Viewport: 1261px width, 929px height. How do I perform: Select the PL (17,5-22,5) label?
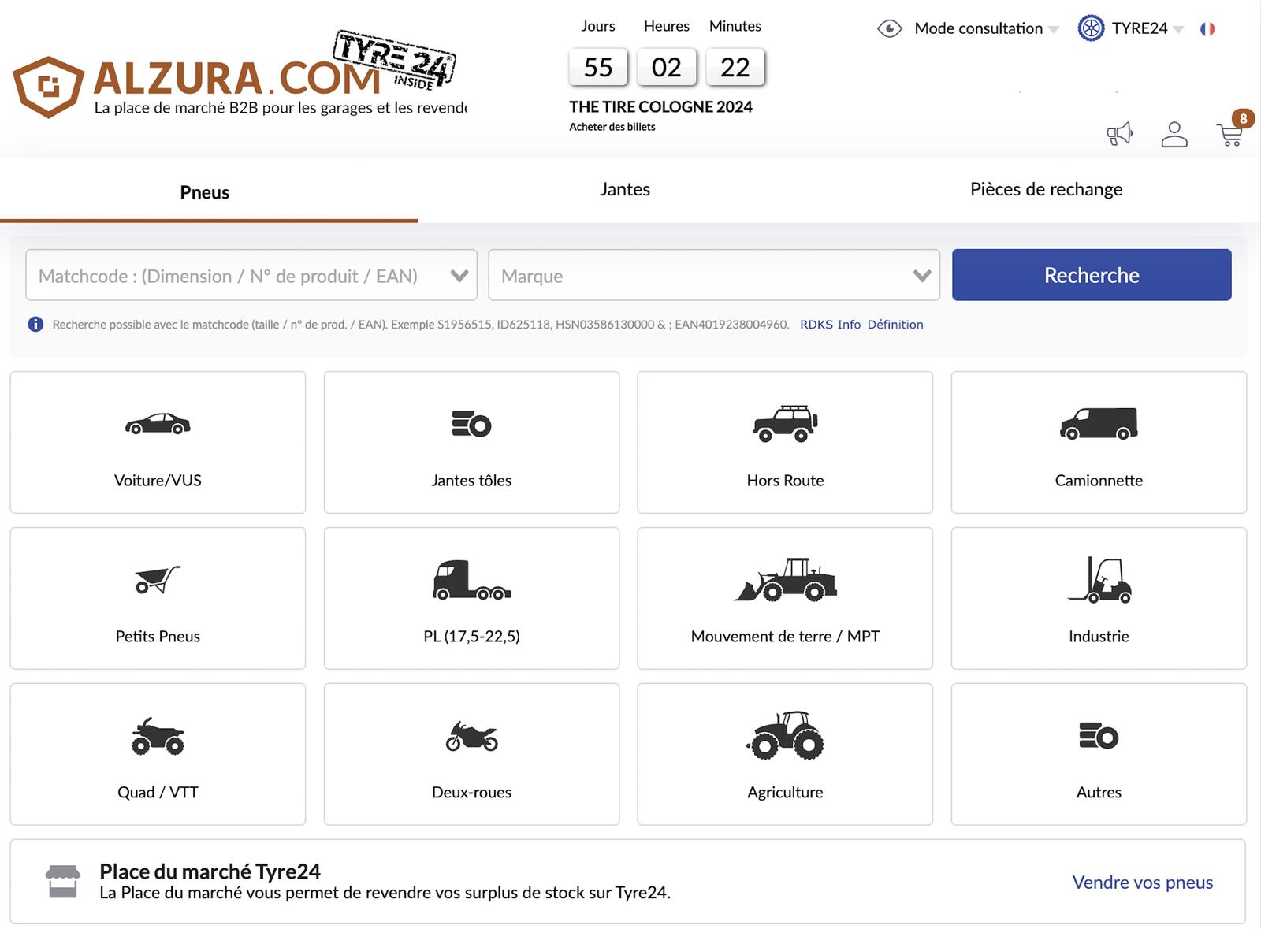click(471, 636)
